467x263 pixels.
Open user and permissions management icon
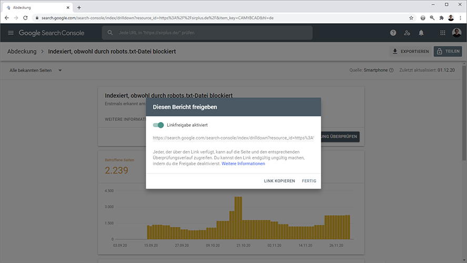(407, 33)
